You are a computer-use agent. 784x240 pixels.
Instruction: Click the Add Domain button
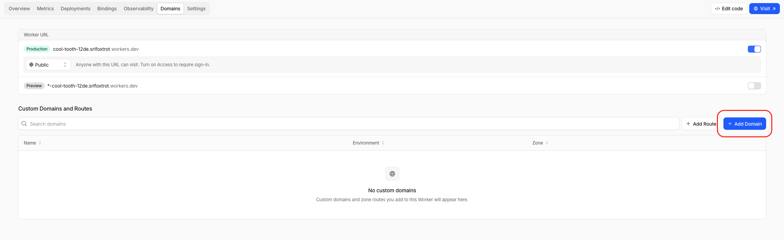(745, 124)
